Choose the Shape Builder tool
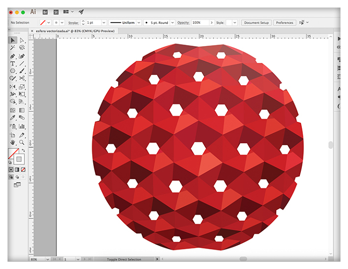The height and width of the screenshot is (269, 348). pyautogui.click(x=13, y=101)
